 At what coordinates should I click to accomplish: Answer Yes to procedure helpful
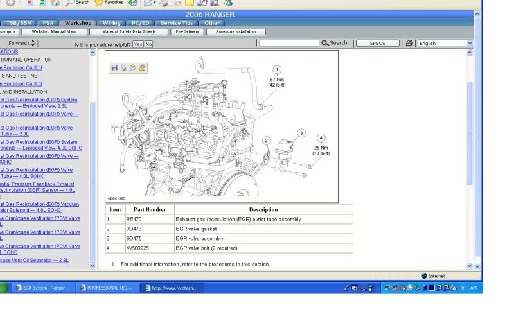click(138, 44)
